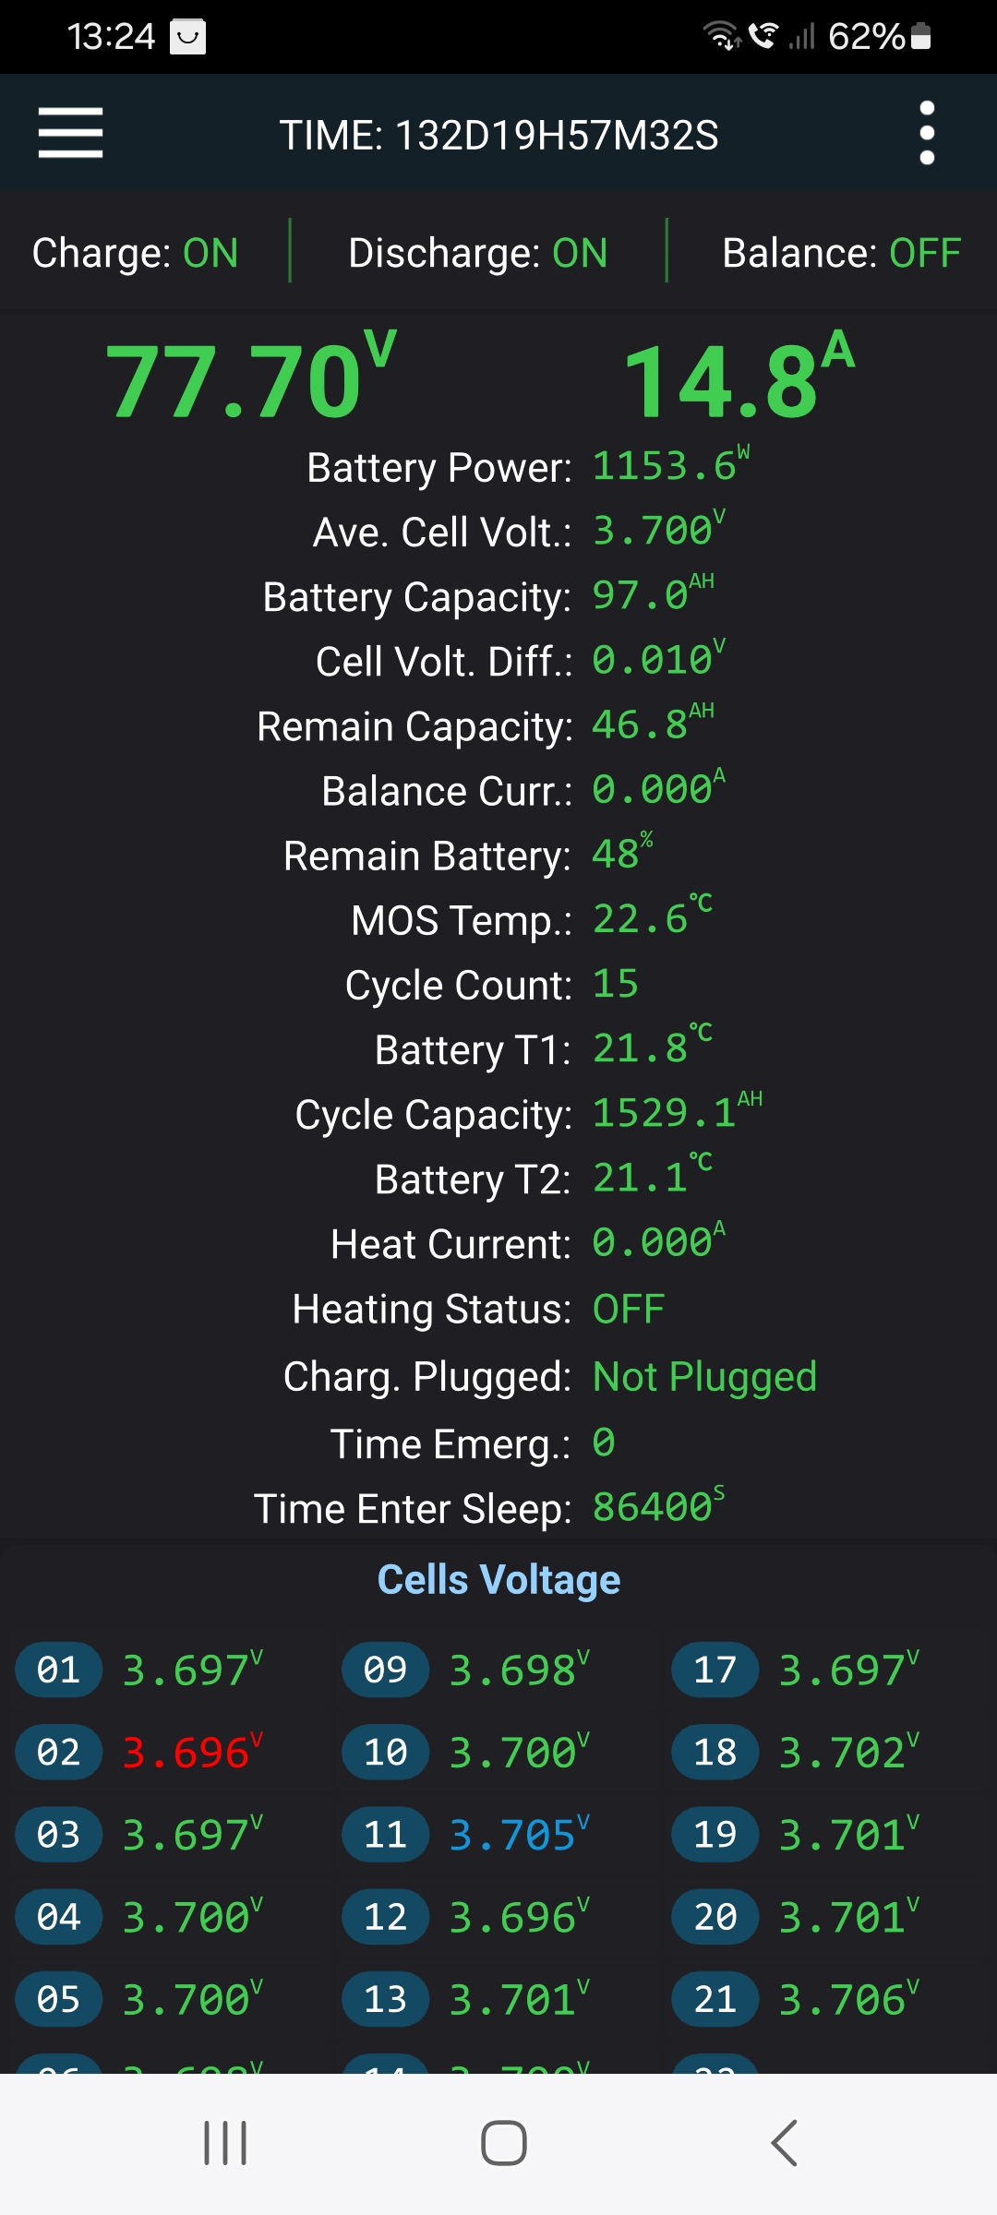Open the recent apps switcher

click(225, 2142)
